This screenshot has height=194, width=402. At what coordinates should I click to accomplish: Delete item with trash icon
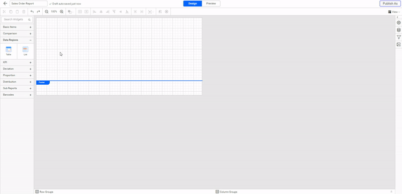[24, 12]
